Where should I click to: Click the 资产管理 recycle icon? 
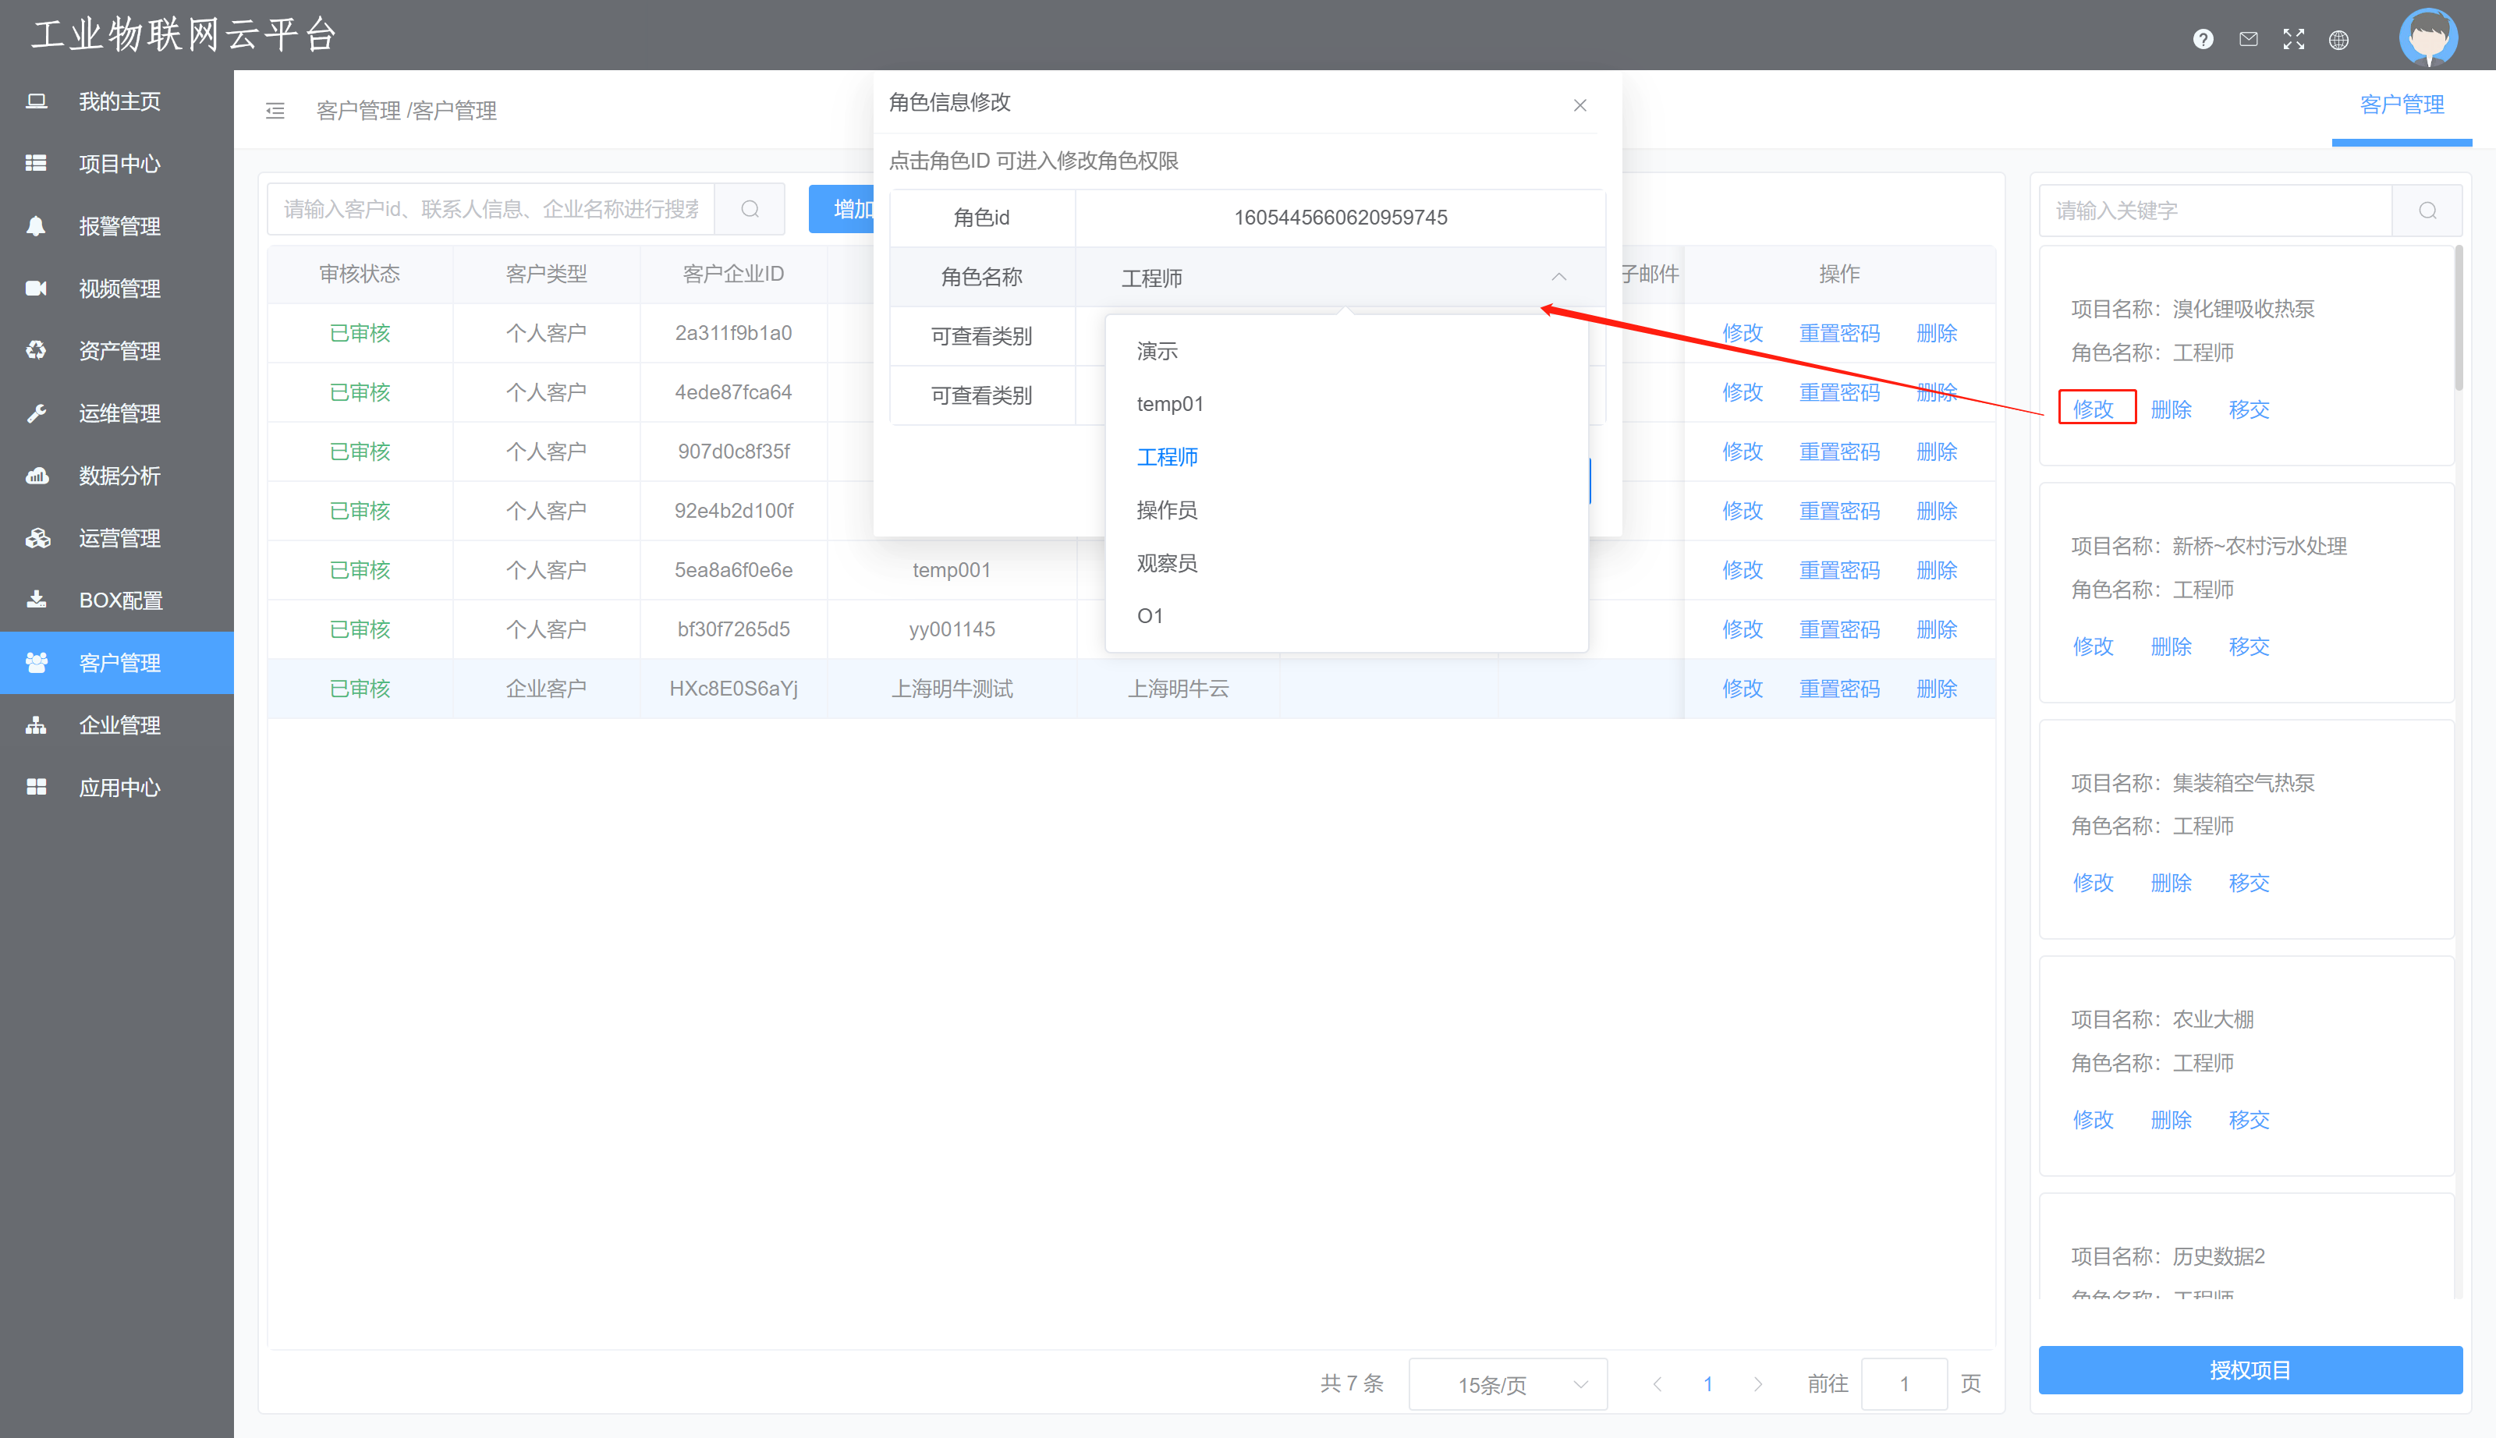pos(37,349)
